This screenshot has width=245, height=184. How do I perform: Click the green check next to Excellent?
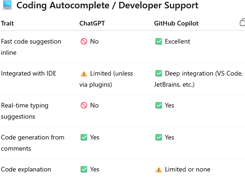coord(159,41)
